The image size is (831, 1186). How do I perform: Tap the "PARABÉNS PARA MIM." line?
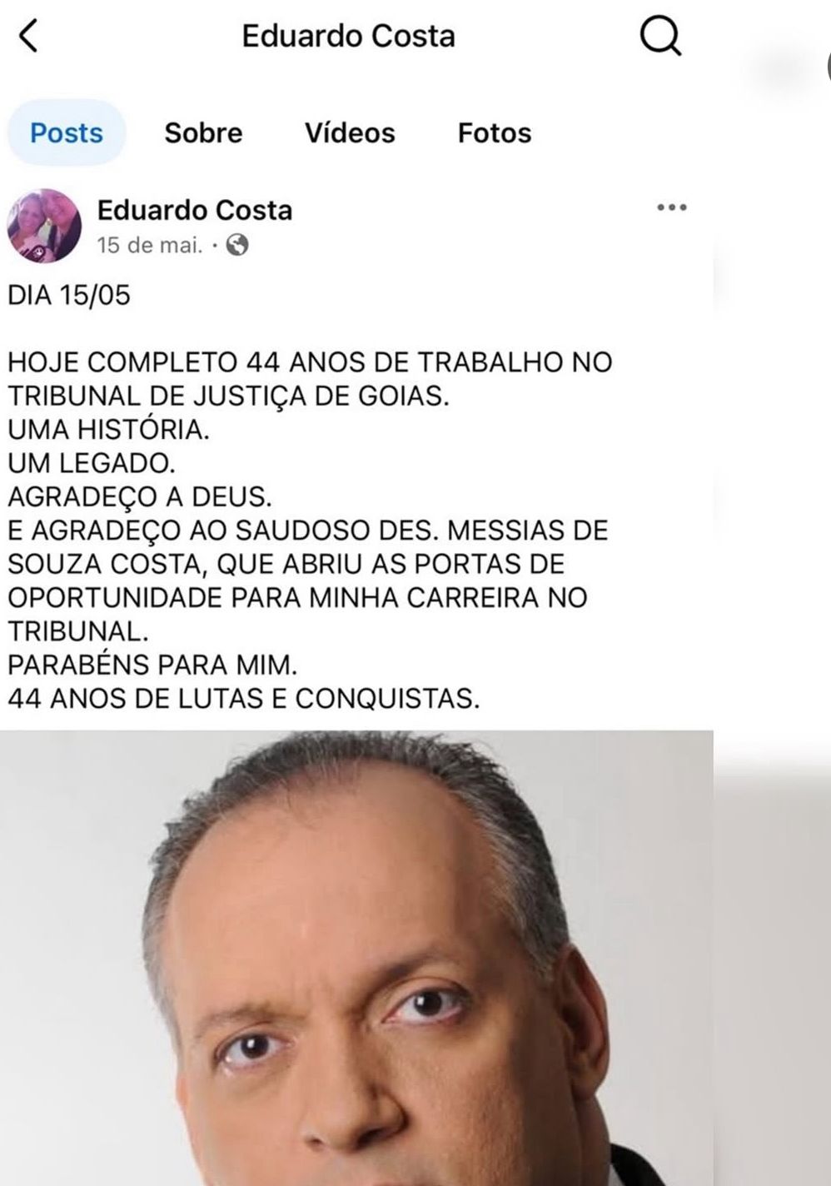pyautogui.click(x=152, y=665)
